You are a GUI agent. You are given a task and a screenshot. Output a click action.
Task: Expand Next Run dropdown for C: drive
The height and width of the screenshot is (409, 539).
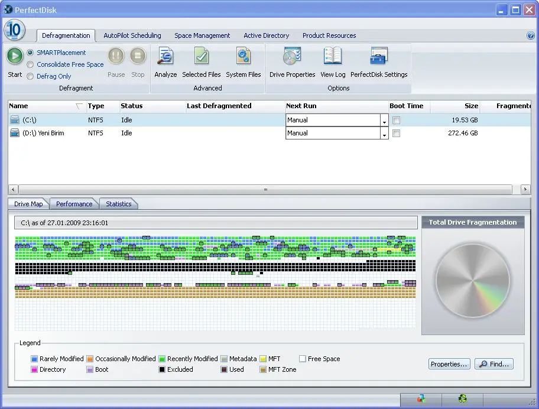[x=384, y=121]
